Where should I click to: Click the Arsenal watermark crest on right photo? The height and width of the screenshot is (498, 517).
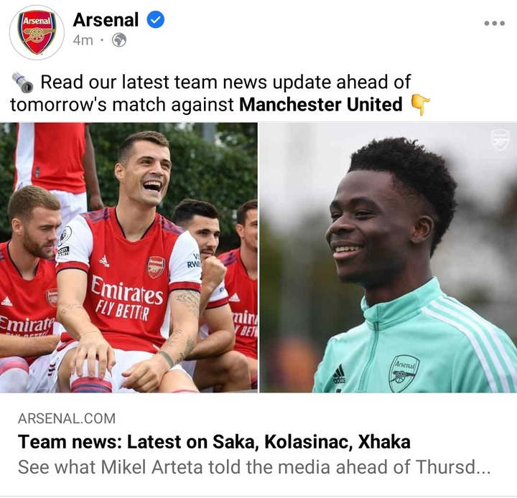tap(500, 139)
